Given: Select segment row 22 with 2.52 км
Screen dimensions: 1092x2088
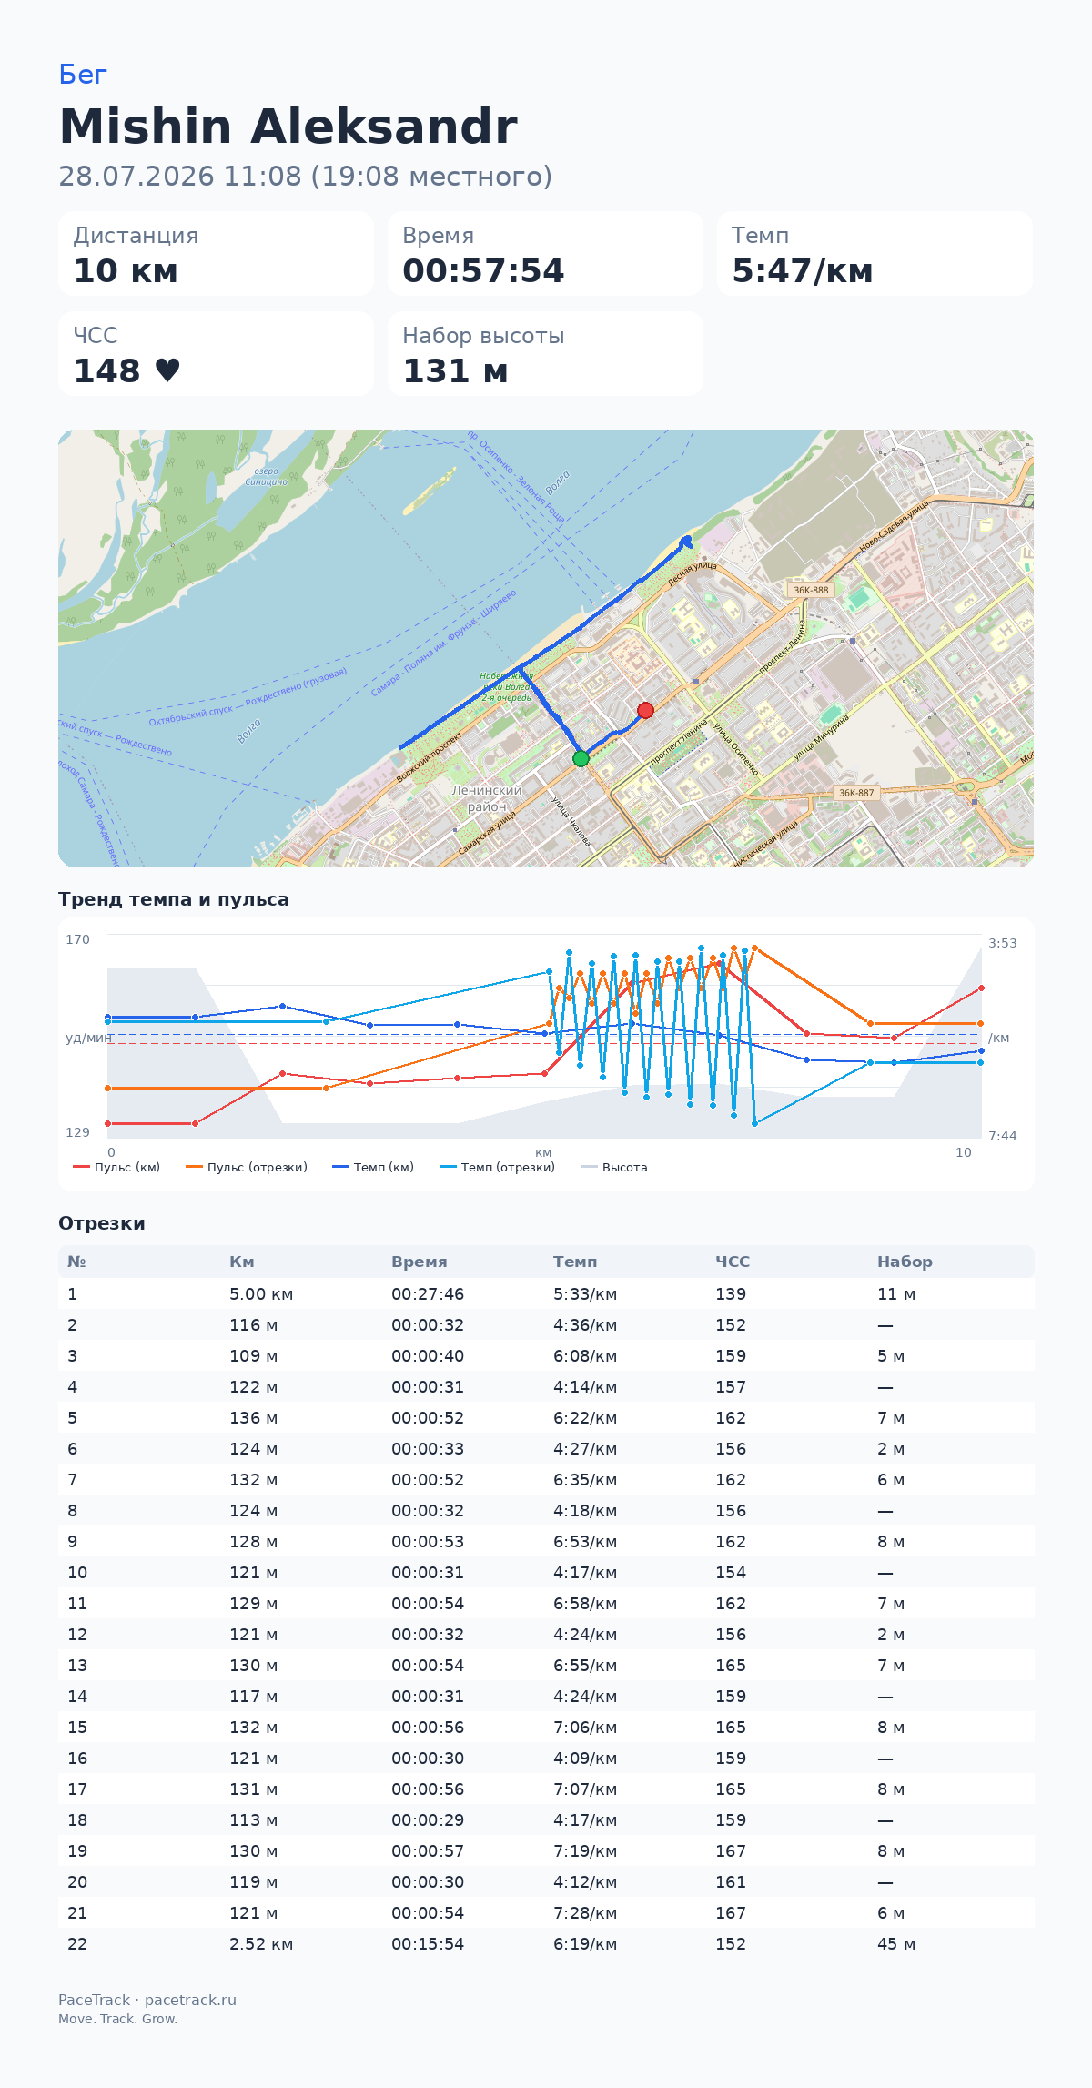Looking at the screenshot, I should pyautogui.click(x=546, y=1944).
